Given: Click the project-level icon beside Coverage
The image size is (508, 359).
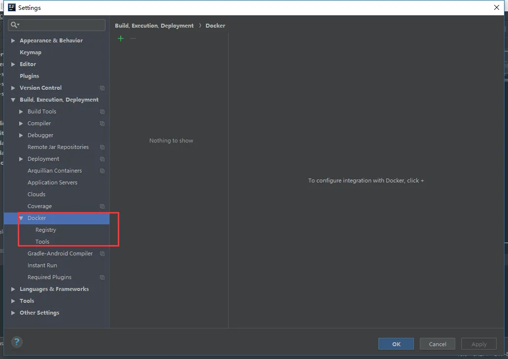Looking at the screenshot, I should click(x=102, y=206).
